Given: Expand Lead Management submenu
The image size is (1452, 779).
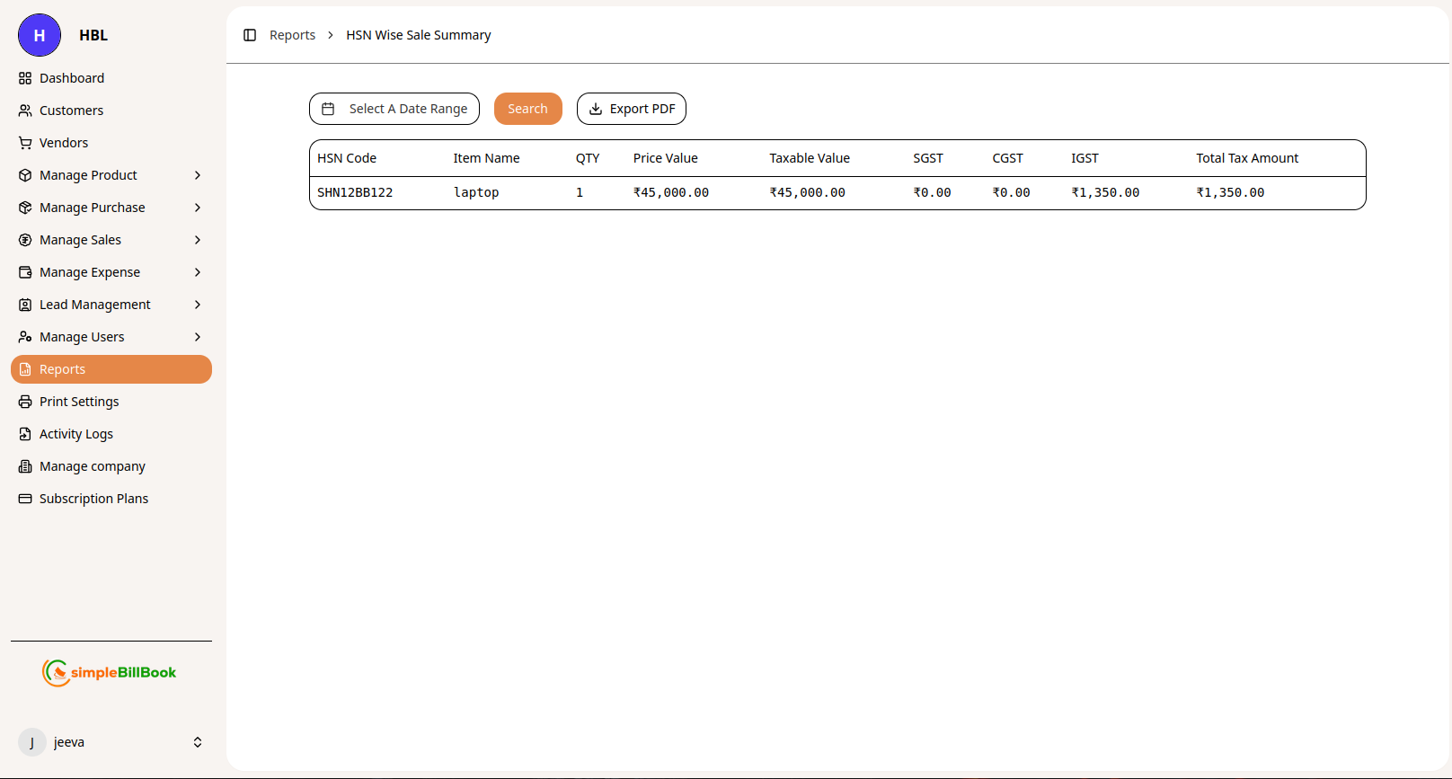Looking at the screenshot, I should (x=198, y=305).
